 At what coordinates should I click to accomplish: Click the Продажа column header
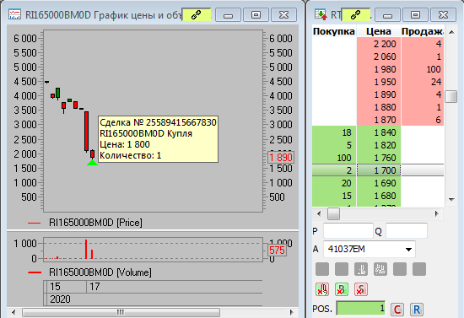[423, 31]
